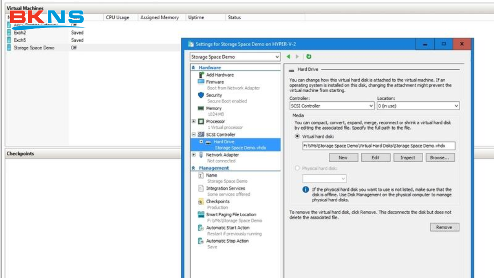
Task: Click the virtual hard disk path field
Action: coord(378,145)
